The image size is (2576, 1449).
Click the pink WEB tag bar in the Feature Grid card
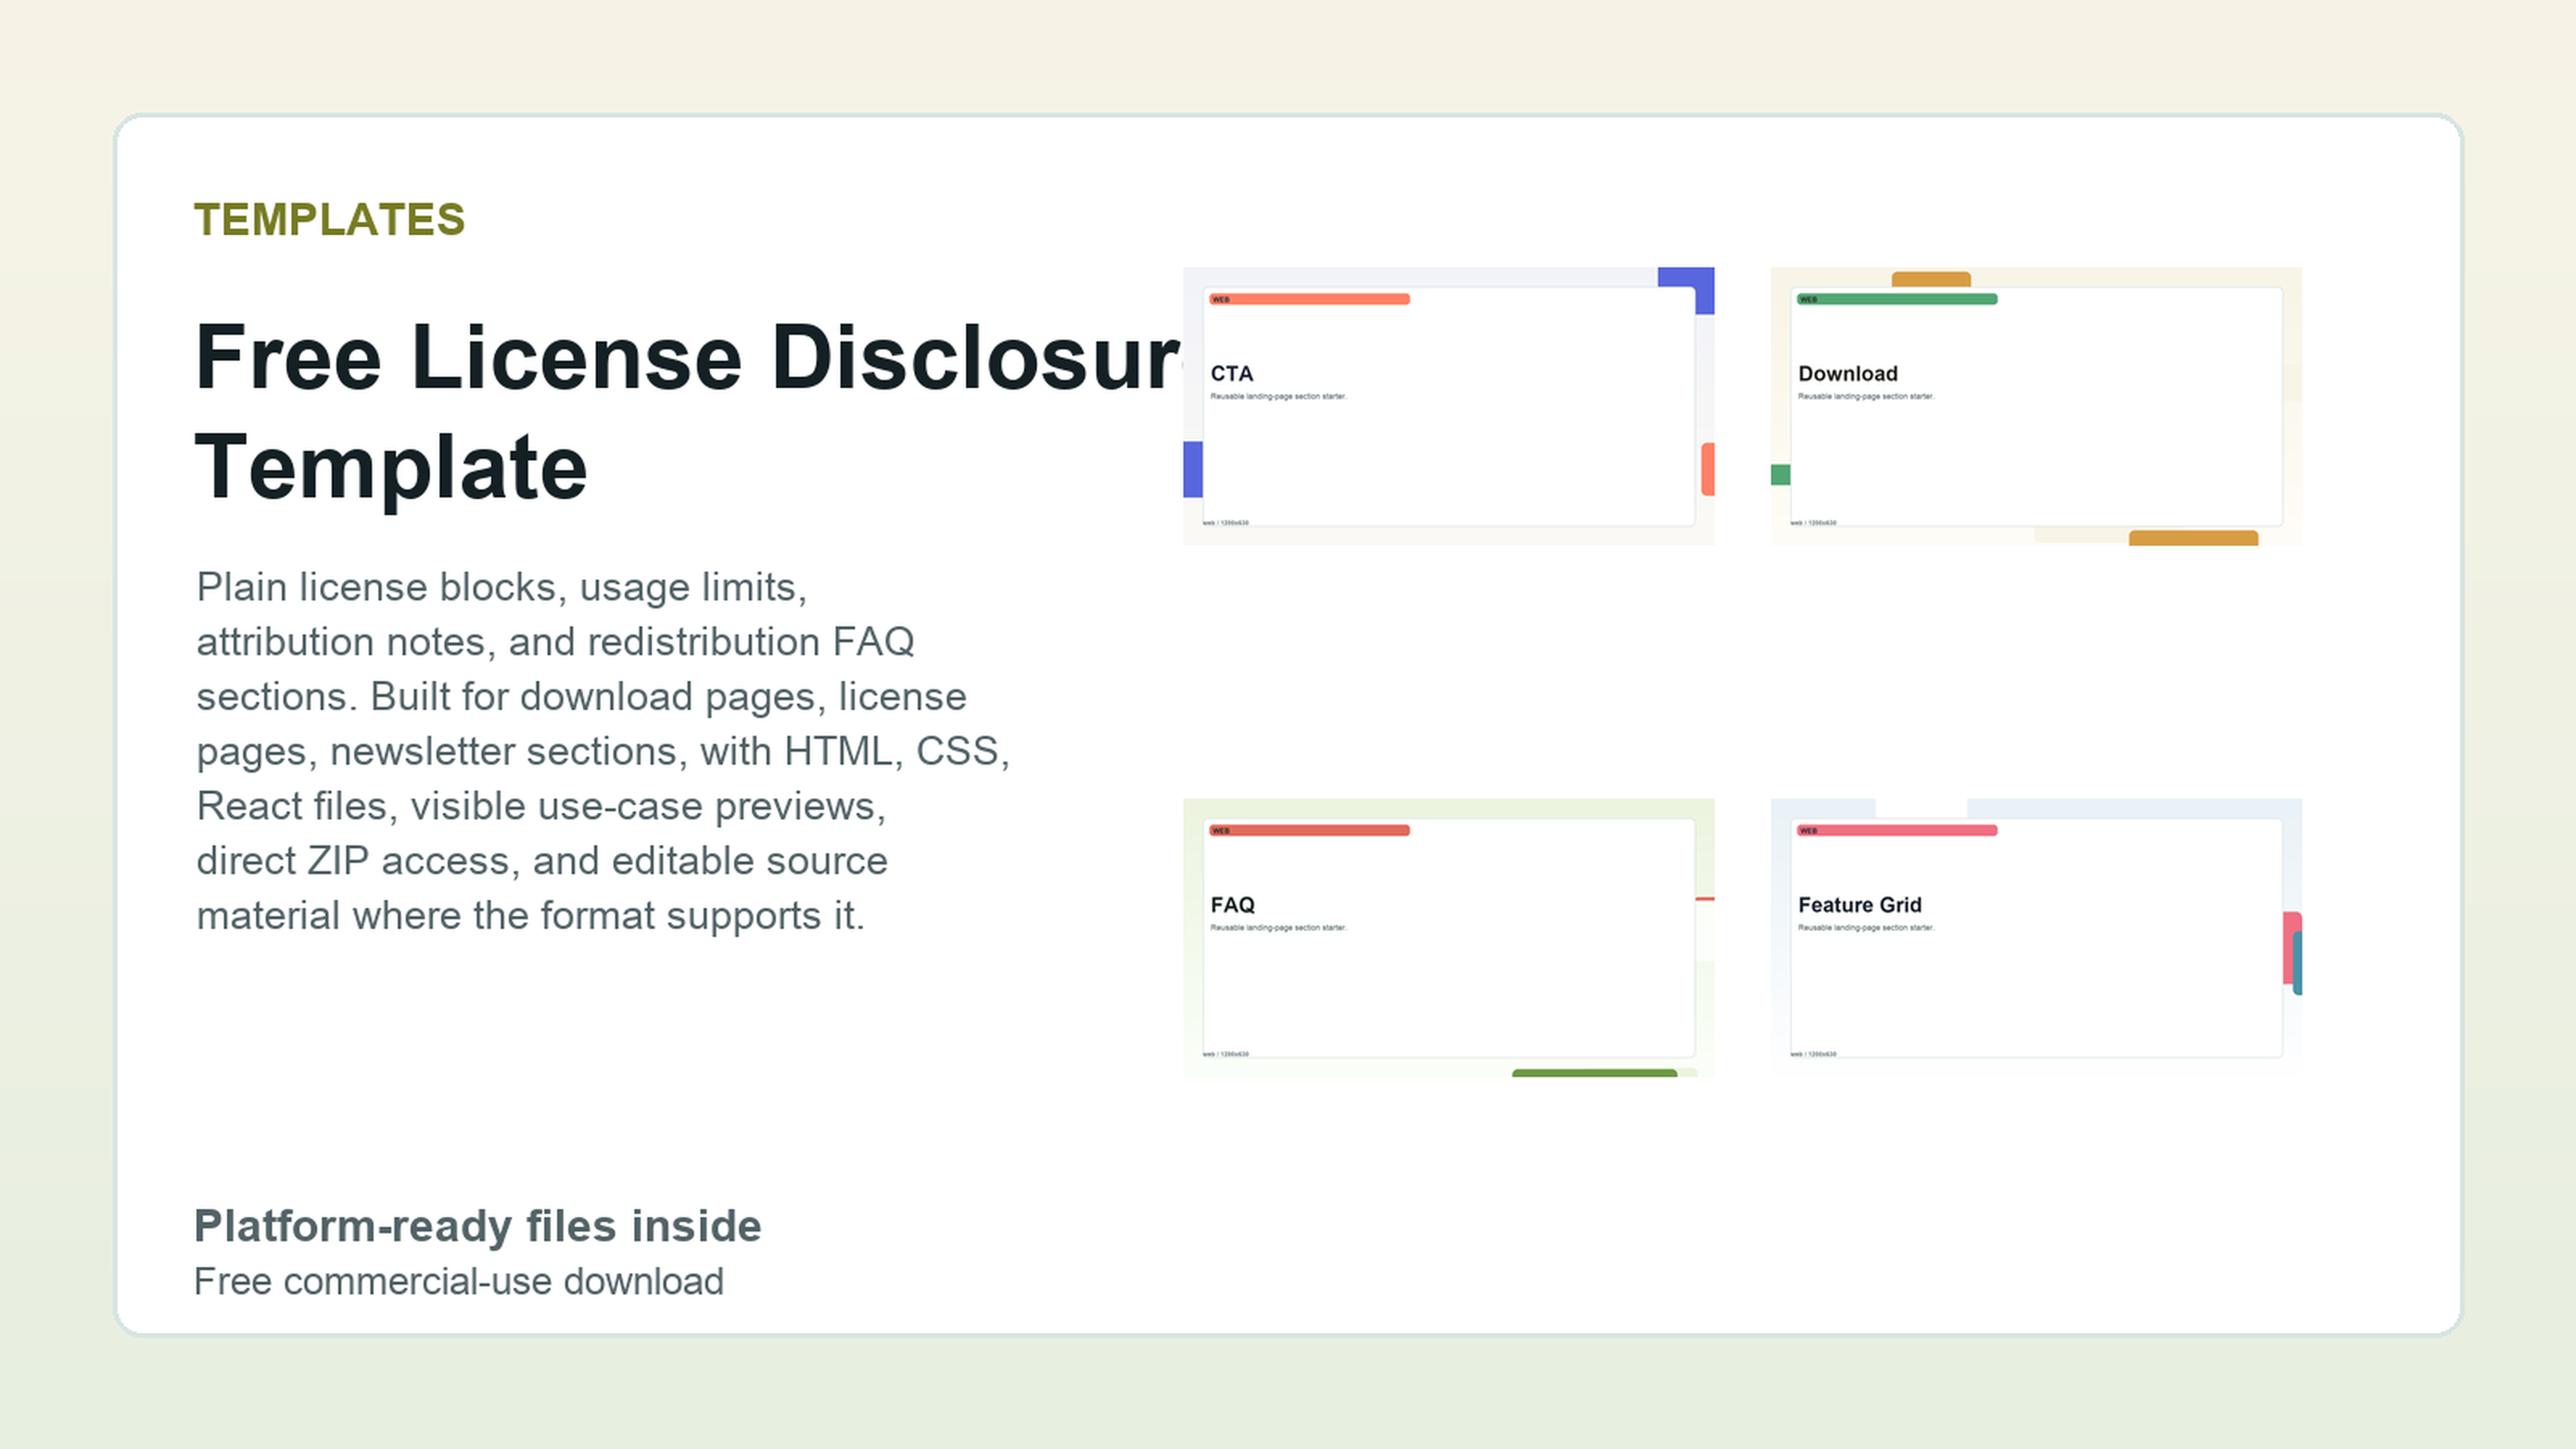click(x=1897, y=830)
